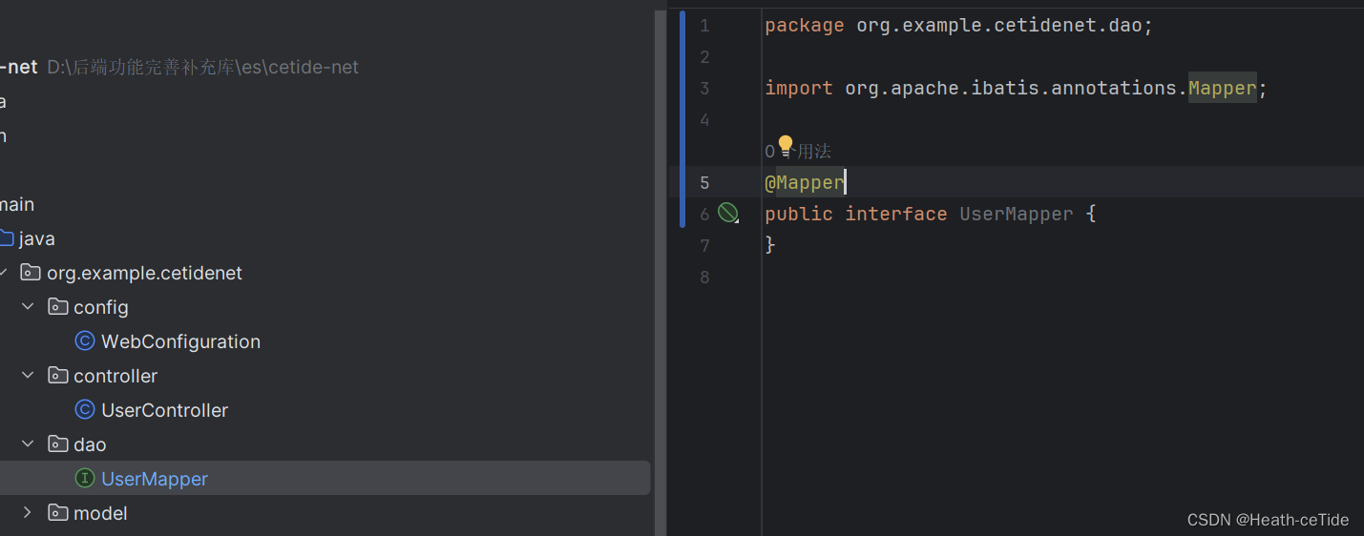1364x536 pixels.
Task: Click the UserMapper interface name in editor
Action: 1016,214
